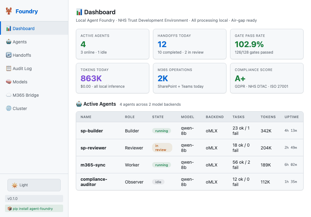Click the UPTIME column header

(x=292, y=117)
